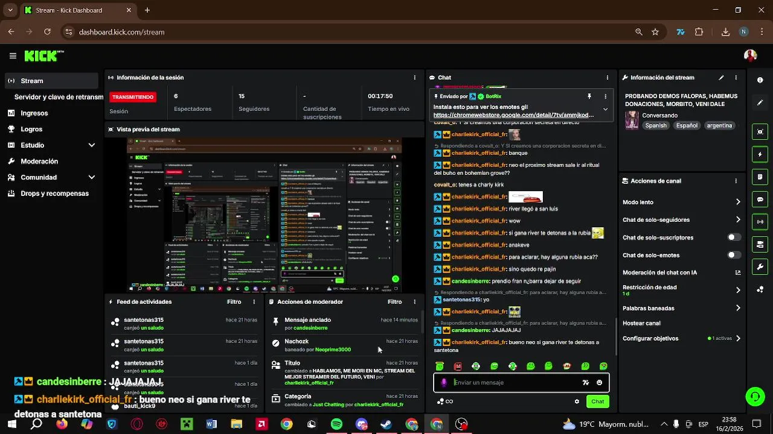The width and height of the screenshot is (773, 434).
Task: Expand the pinned message chevron
Action: [x=605, y=110]
